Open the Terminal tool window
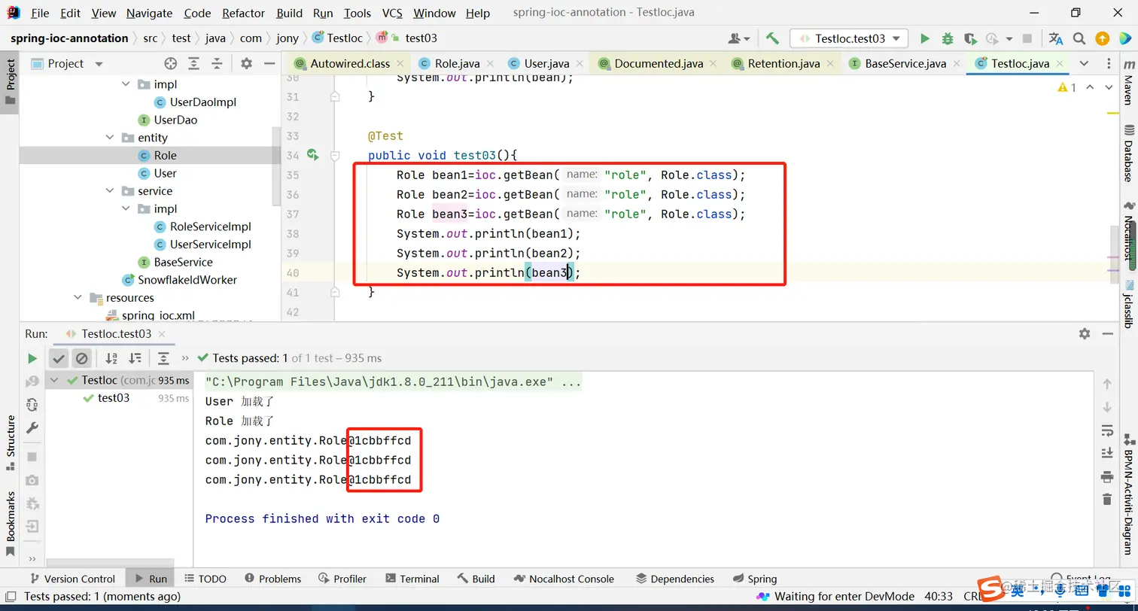This screenshot has width=1138, height=611. pyautogui.click(x=412, y=579)
